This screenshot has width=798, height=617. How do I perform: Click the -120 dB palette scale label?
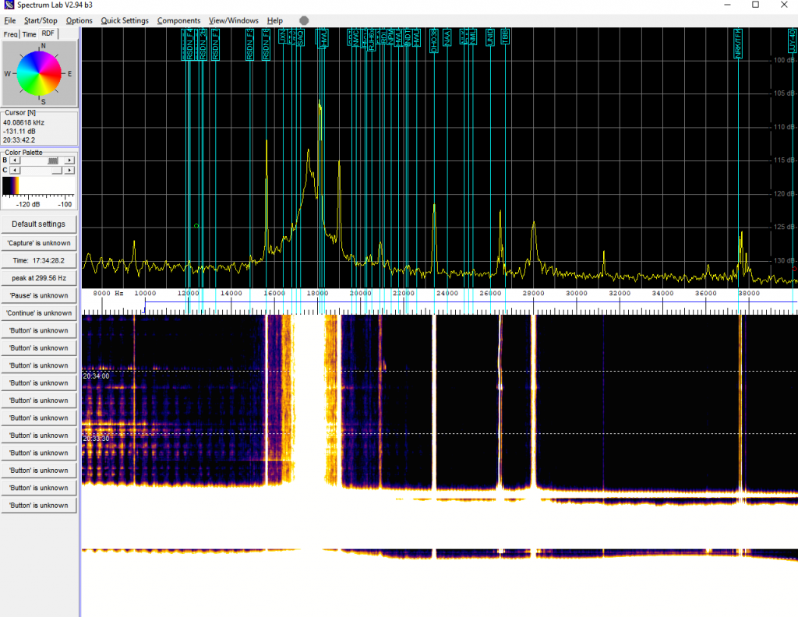click(28, 204)
